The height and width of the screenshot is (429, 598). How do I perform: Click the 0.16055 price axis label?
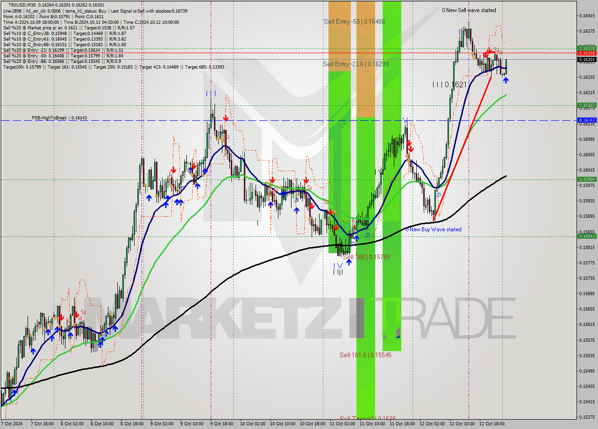tap(587, 154)
